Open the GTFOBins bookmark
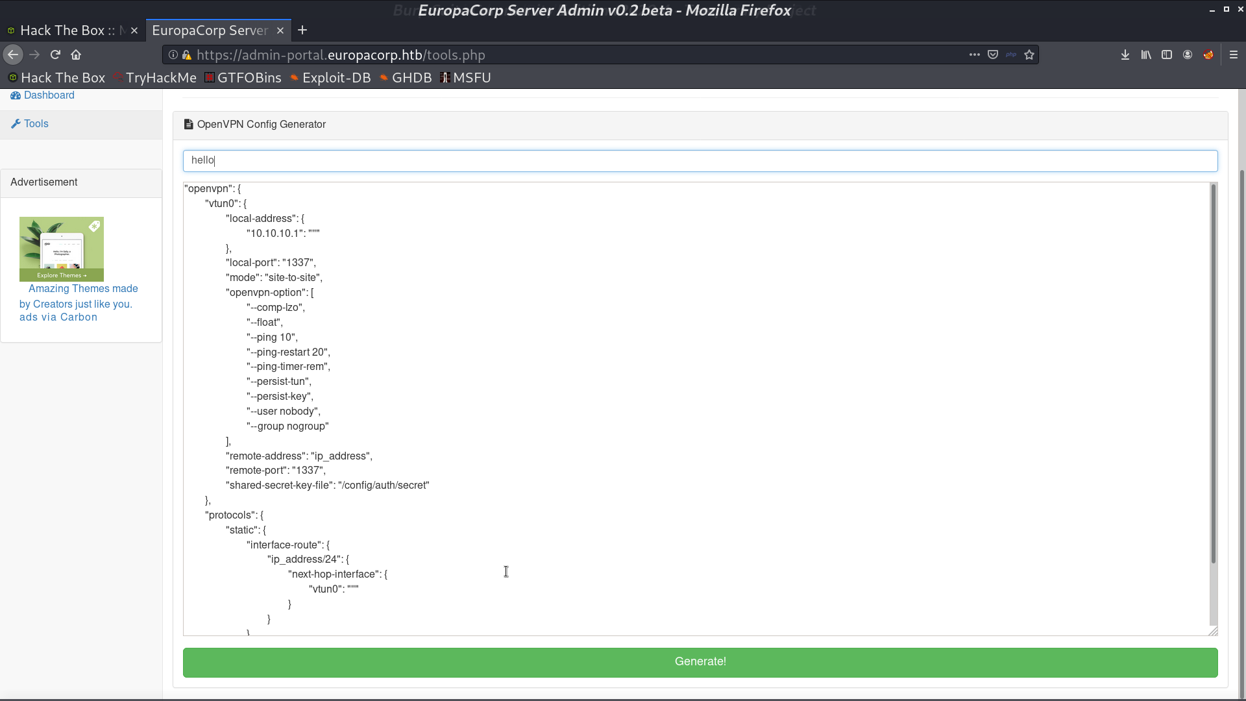 (x=243, y=78)
